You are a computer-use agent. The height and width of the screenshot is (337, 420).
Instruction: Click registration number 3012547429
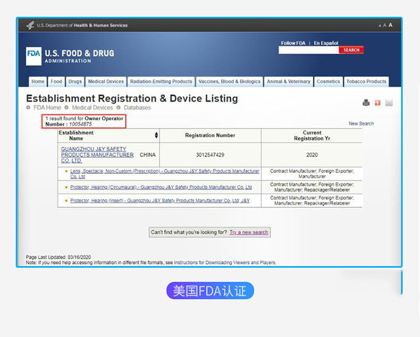click(210, 155)
